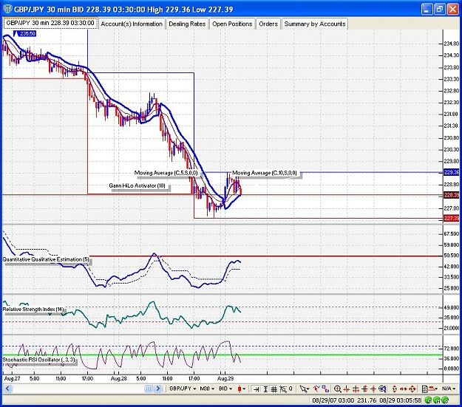
Task: Click the chart scrollbar left arrow
Action: click(7, 389)
